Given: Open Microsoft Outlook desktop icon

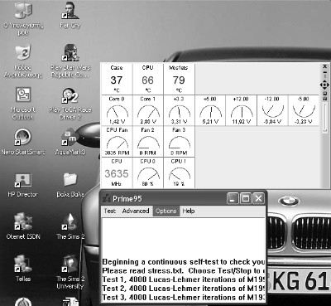Looking at the screenshot, I should pos(23,104).
